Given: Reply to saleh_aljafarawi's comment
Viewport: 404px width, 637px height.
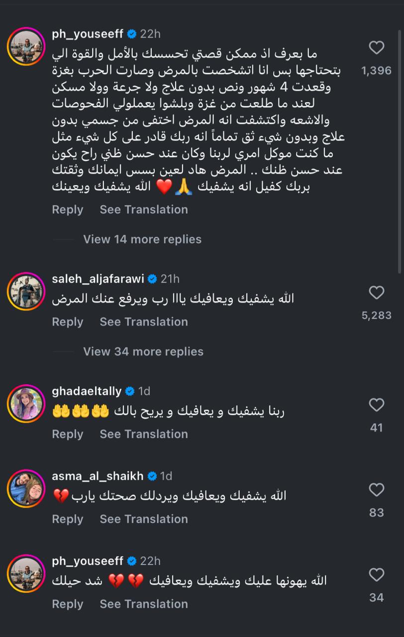Looking at the screenshot, I should point(68,322).
